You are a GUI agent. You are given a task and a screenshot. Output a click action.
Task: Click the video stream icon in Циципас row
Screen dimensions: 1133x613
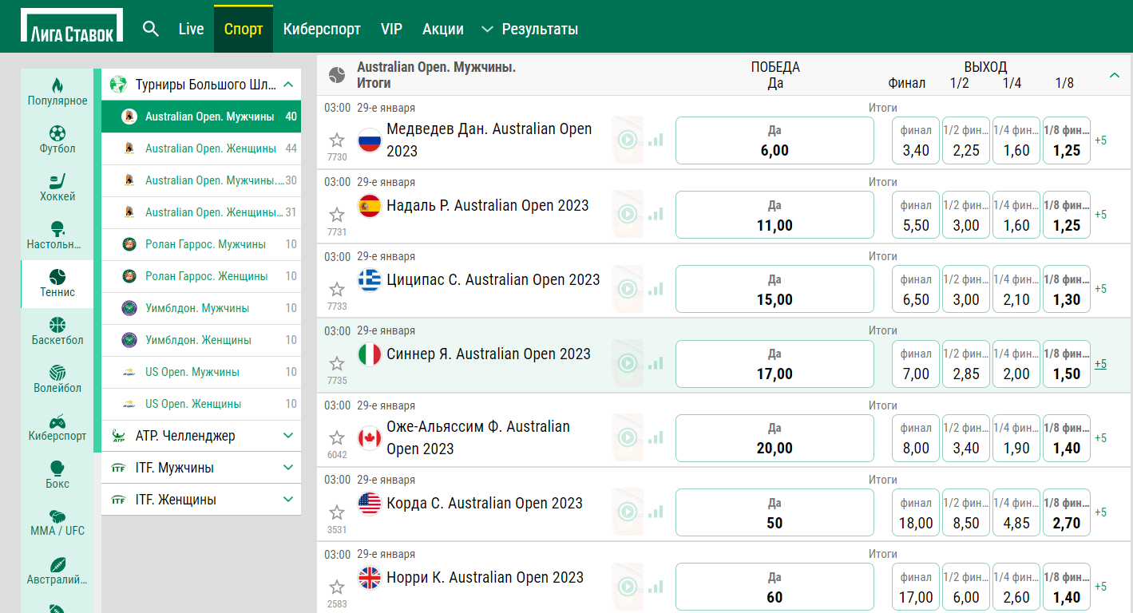point(628,289)
